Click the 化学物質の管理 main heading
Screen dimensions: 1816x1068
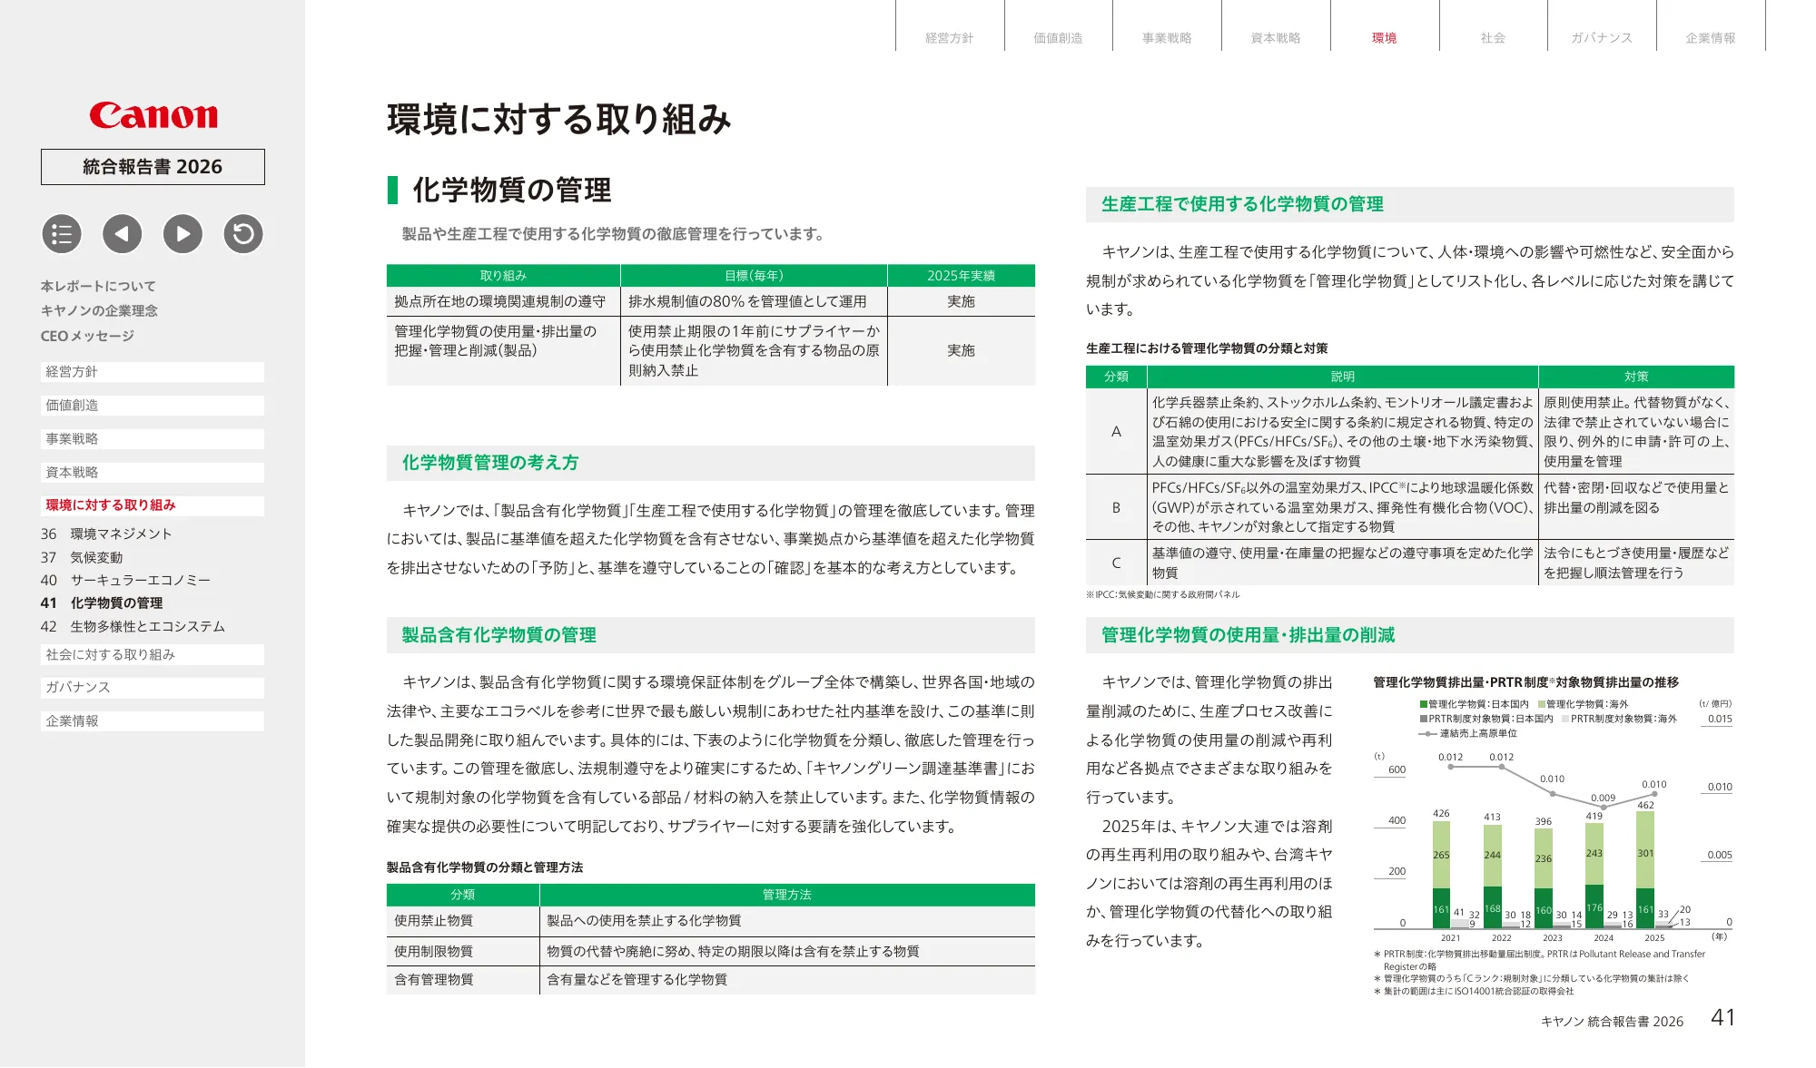(x=511, y=190)
